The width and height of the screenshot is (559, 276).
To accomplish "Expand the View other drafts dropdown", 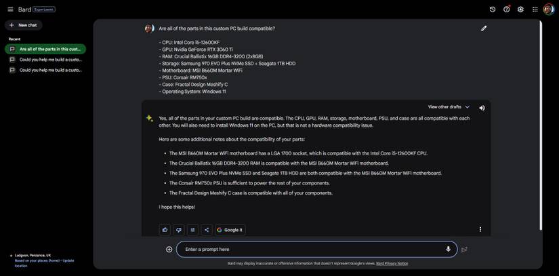I will pyautogui.click(x=449, y=107).
